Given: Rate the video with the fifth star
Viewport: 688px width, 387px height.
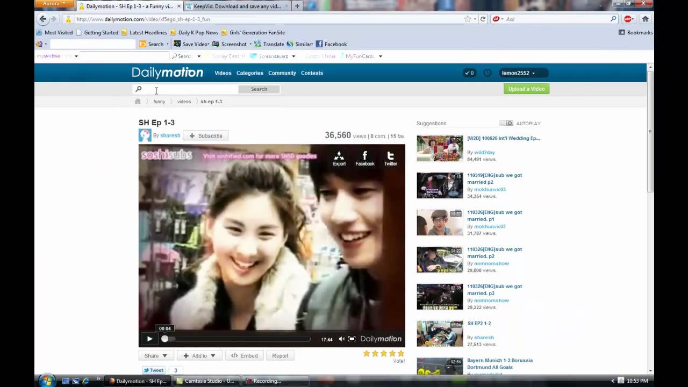Looking at the screenshot, I should [x=400, y=353].
